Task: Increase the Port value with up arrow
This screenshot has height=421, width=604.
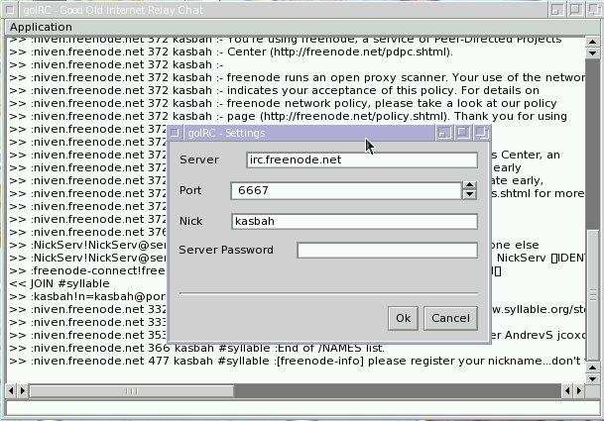Action: coord(469,186)
